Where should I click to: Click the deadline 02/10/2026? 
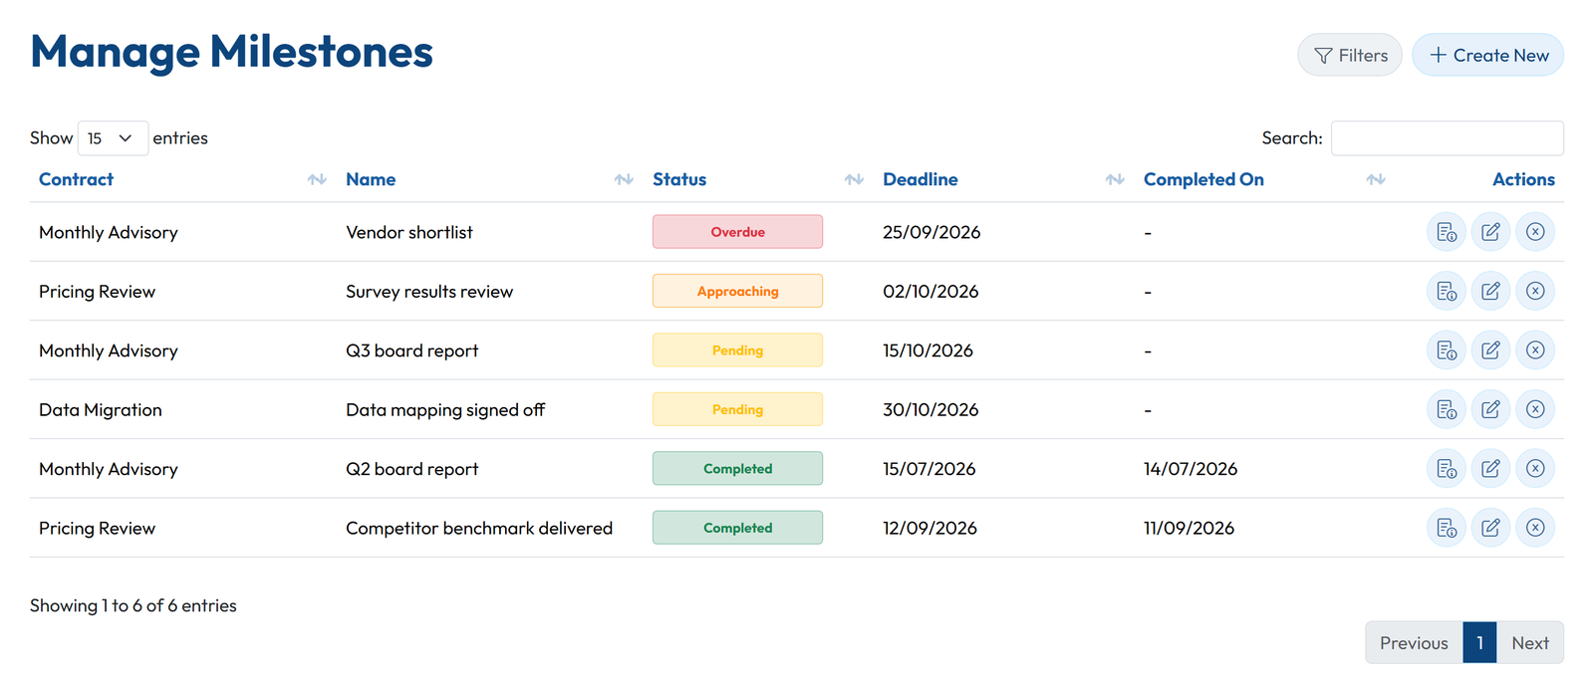pos(930,291)
